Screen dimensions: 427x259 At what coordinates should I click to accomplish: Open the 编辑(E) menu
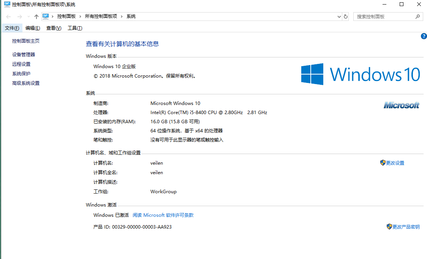coord(33,28)
